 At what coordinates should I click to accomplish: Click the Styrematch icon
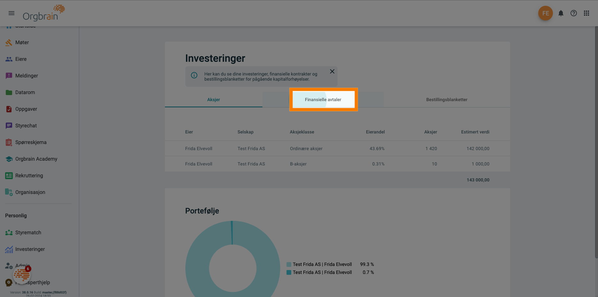coord(9,232)
